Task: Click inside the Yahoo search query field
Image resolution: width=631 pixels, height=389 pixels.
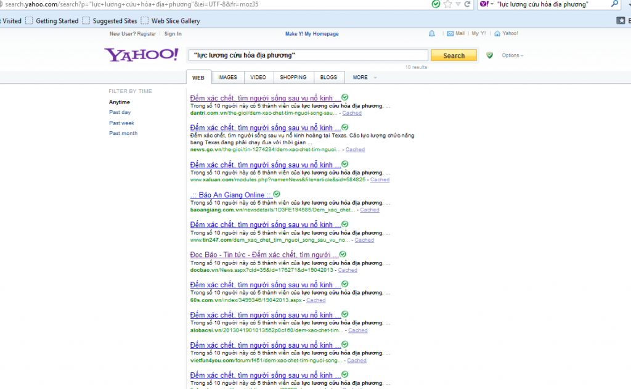Action: pyautogui.click(x=308, y=55)
